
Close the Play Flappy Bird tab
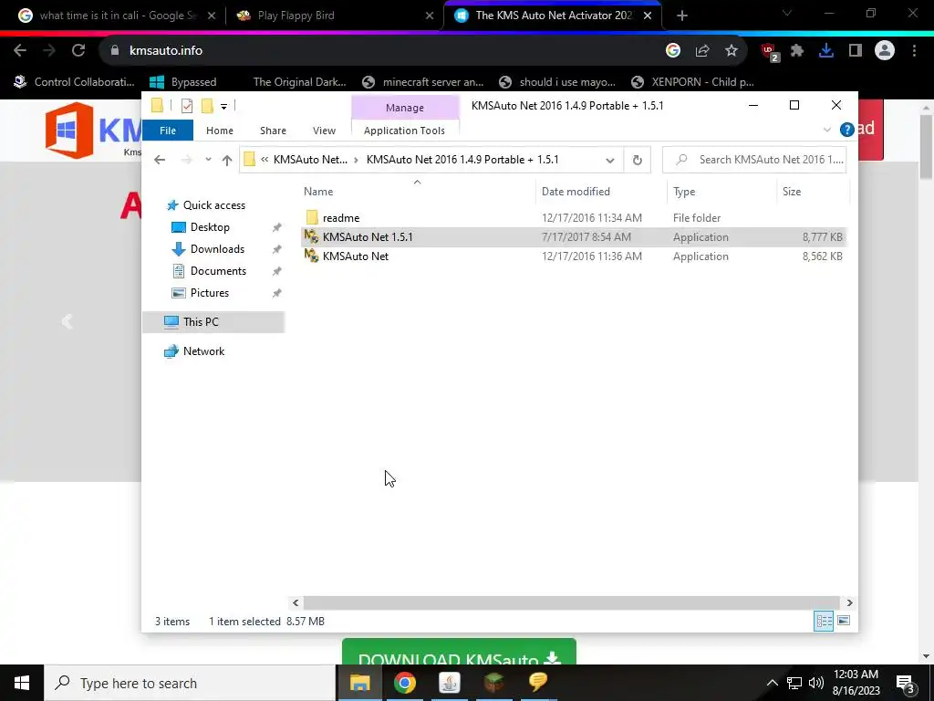coord(430,16)
